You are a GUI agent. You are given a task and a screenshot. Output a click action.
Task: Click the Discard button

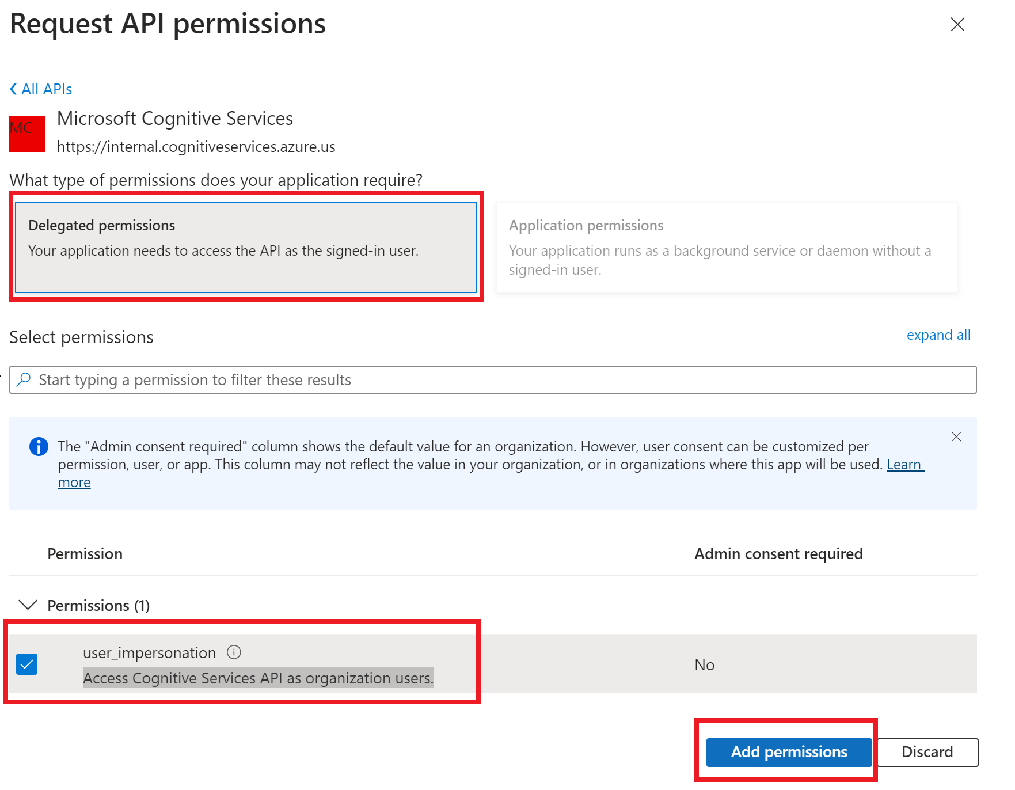tap(927, 752)
